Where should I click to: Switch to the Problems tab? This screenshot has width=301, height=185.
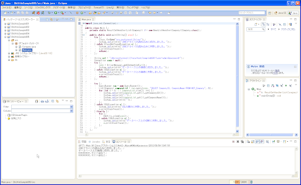click(82, 142)
